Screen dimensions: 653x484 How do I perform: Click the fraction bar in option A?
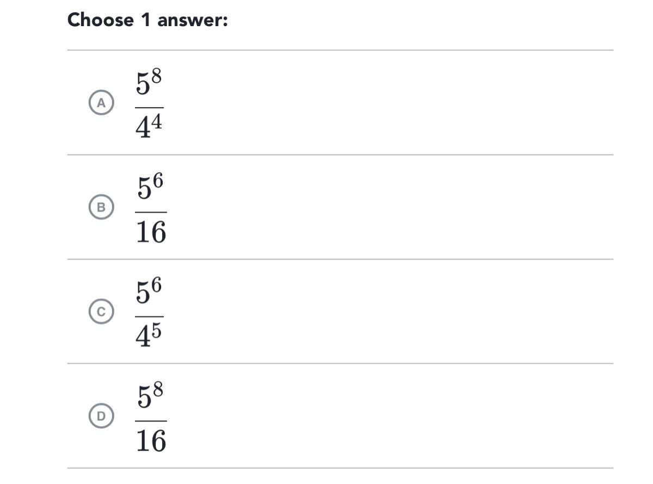pos(149,108)
